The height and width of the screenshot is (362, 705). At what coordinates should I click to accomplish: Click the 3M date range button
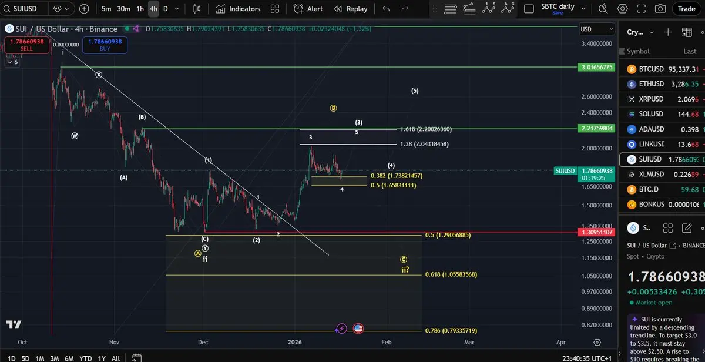click(54, 358)
